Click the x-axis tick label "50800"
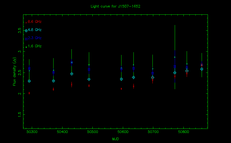231x143 pixels. [183, 132]
